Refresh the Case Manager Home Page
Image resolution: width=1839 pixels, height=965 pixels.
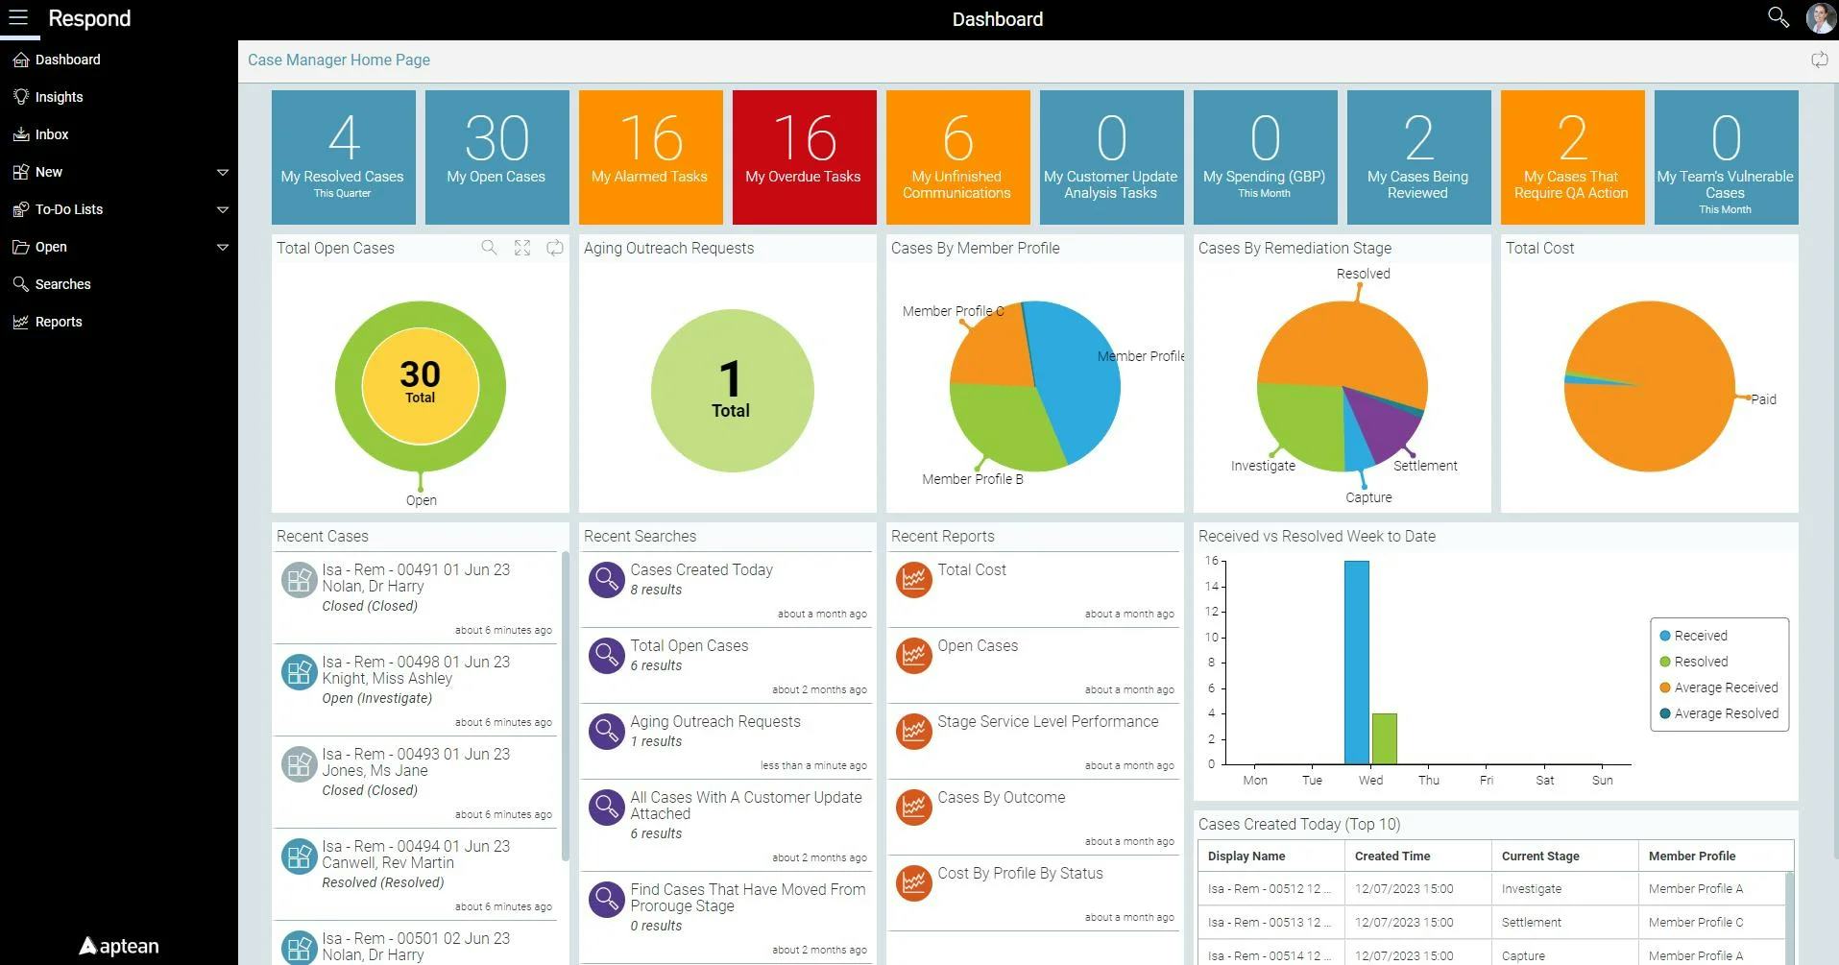1819,59
